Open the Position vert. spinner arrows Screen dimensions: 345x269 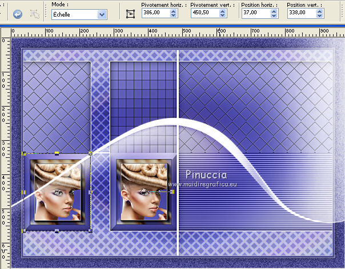point(320,13)
